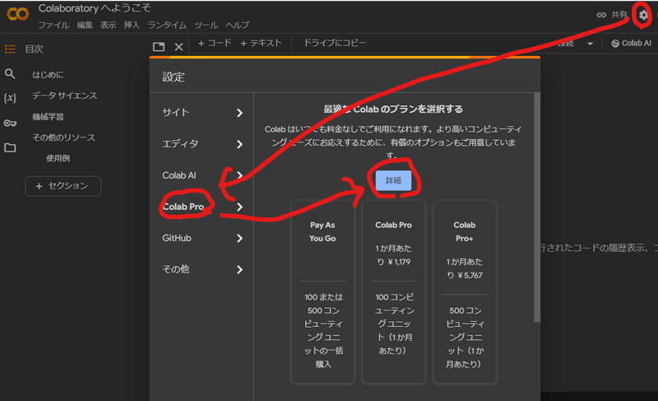The width and height of the screenshot is (658, 401).
Task: Click the Colab logo icon
Action: pyautogui.click(x=17, y=14)
